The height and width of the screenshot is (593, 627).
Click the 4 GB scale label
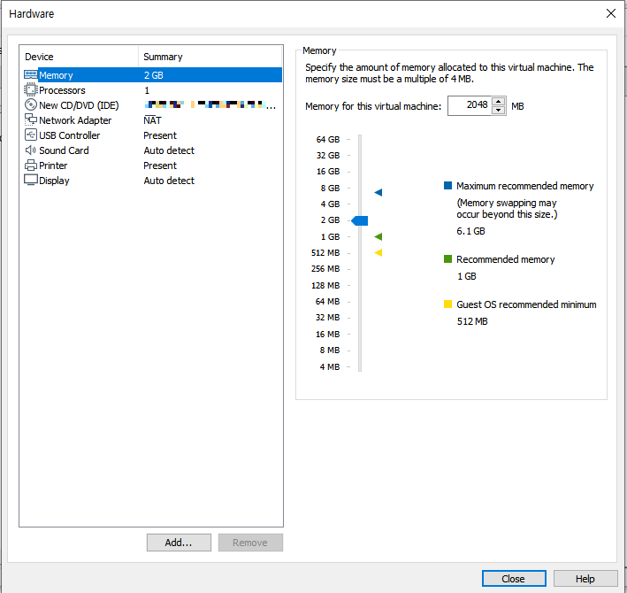330,204
